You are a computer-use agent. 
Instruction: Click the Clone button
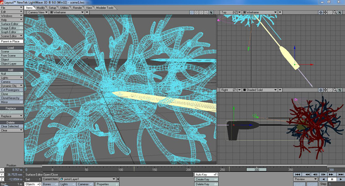[11, 94]
